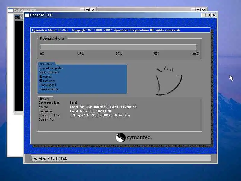The image size is (241, 181).
Task: Click Local drive [1], 10240 MB value
Action: point(91,111)
